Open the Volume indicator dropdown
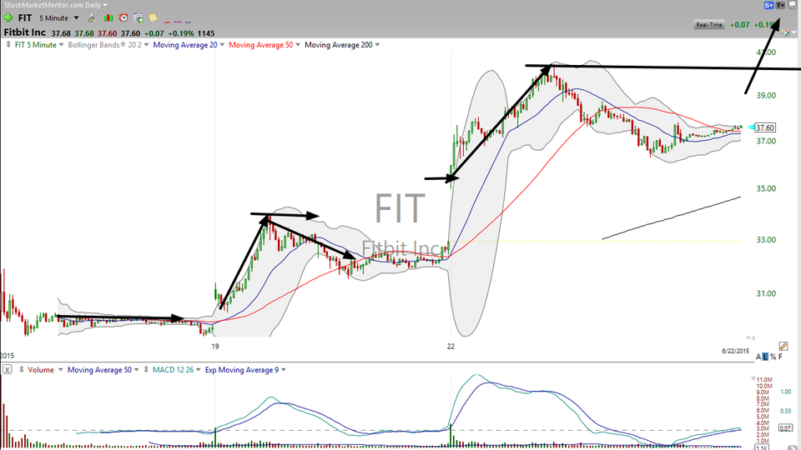This screenshot has width=801, height=450. click(x=60, y=369)
